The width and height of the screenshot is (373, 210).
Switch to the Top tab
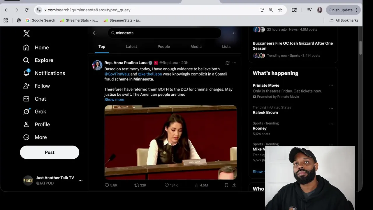pos(102,47)
